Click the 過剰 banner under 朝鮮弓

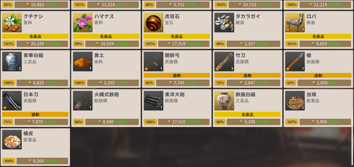pos(177,75)
